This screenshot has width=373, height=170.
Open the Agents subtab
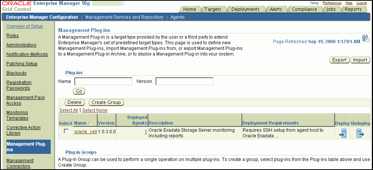point(177,17)
